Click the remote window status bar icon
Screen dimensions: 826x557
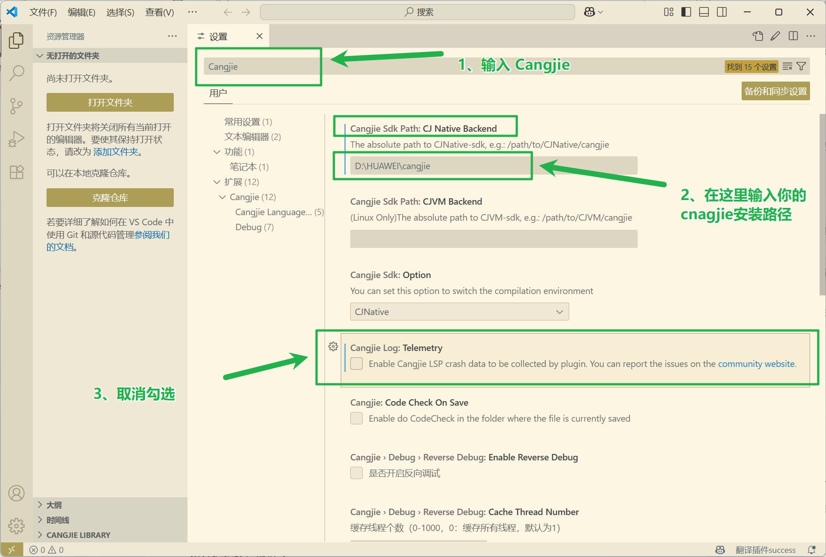12,550
